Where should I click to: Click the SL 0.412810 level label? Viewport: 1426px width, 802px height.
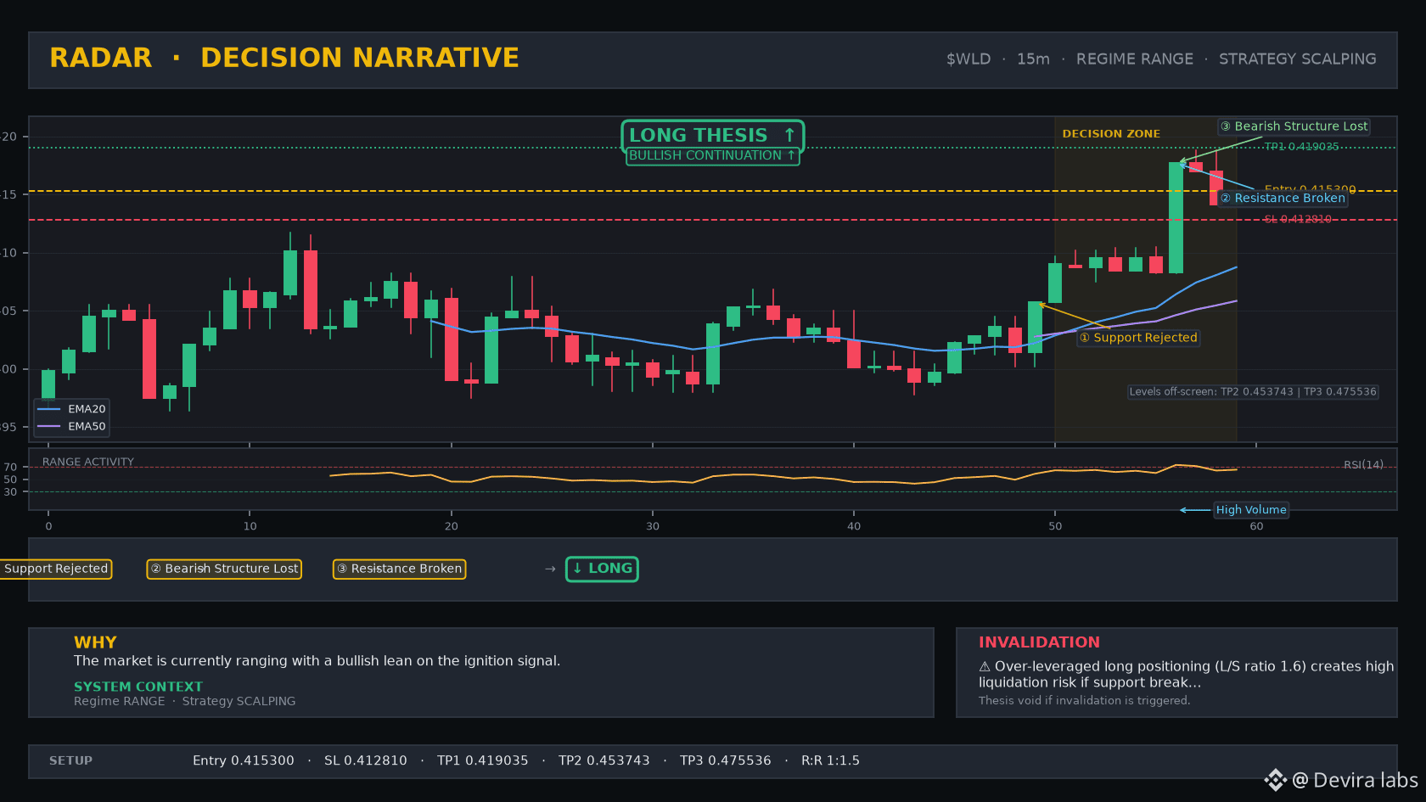tap(1298, 219)
